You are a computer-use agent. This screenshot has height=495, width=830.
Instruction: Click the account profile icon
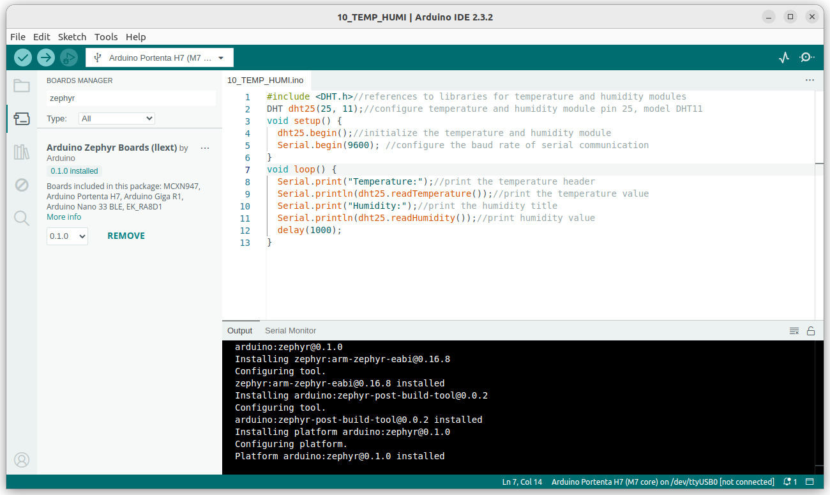coord(22,460)
